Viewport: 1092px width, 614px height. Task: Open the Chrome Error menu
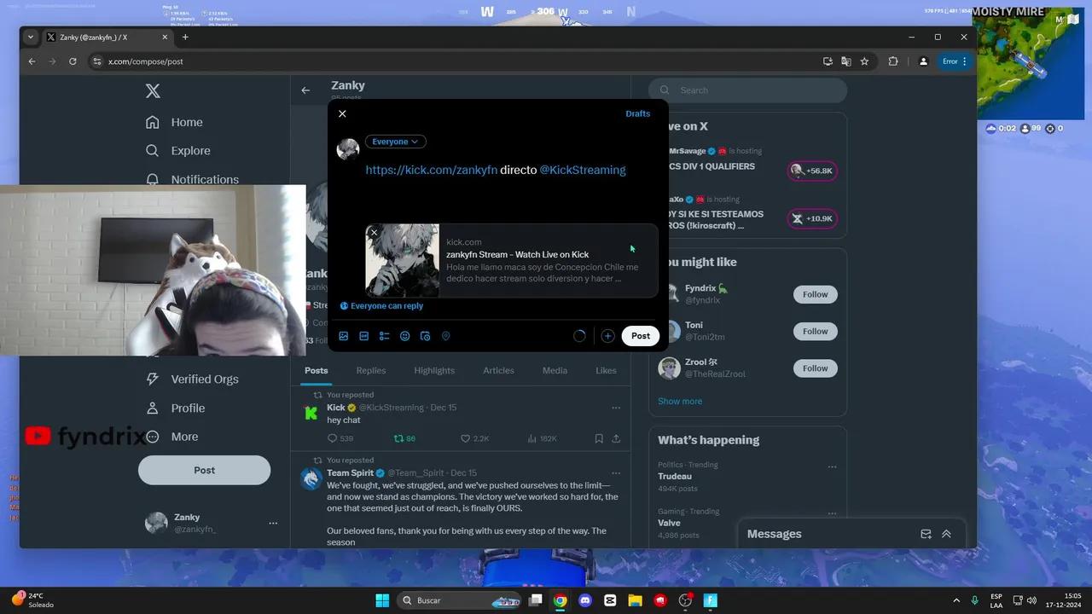click(954, 61)
